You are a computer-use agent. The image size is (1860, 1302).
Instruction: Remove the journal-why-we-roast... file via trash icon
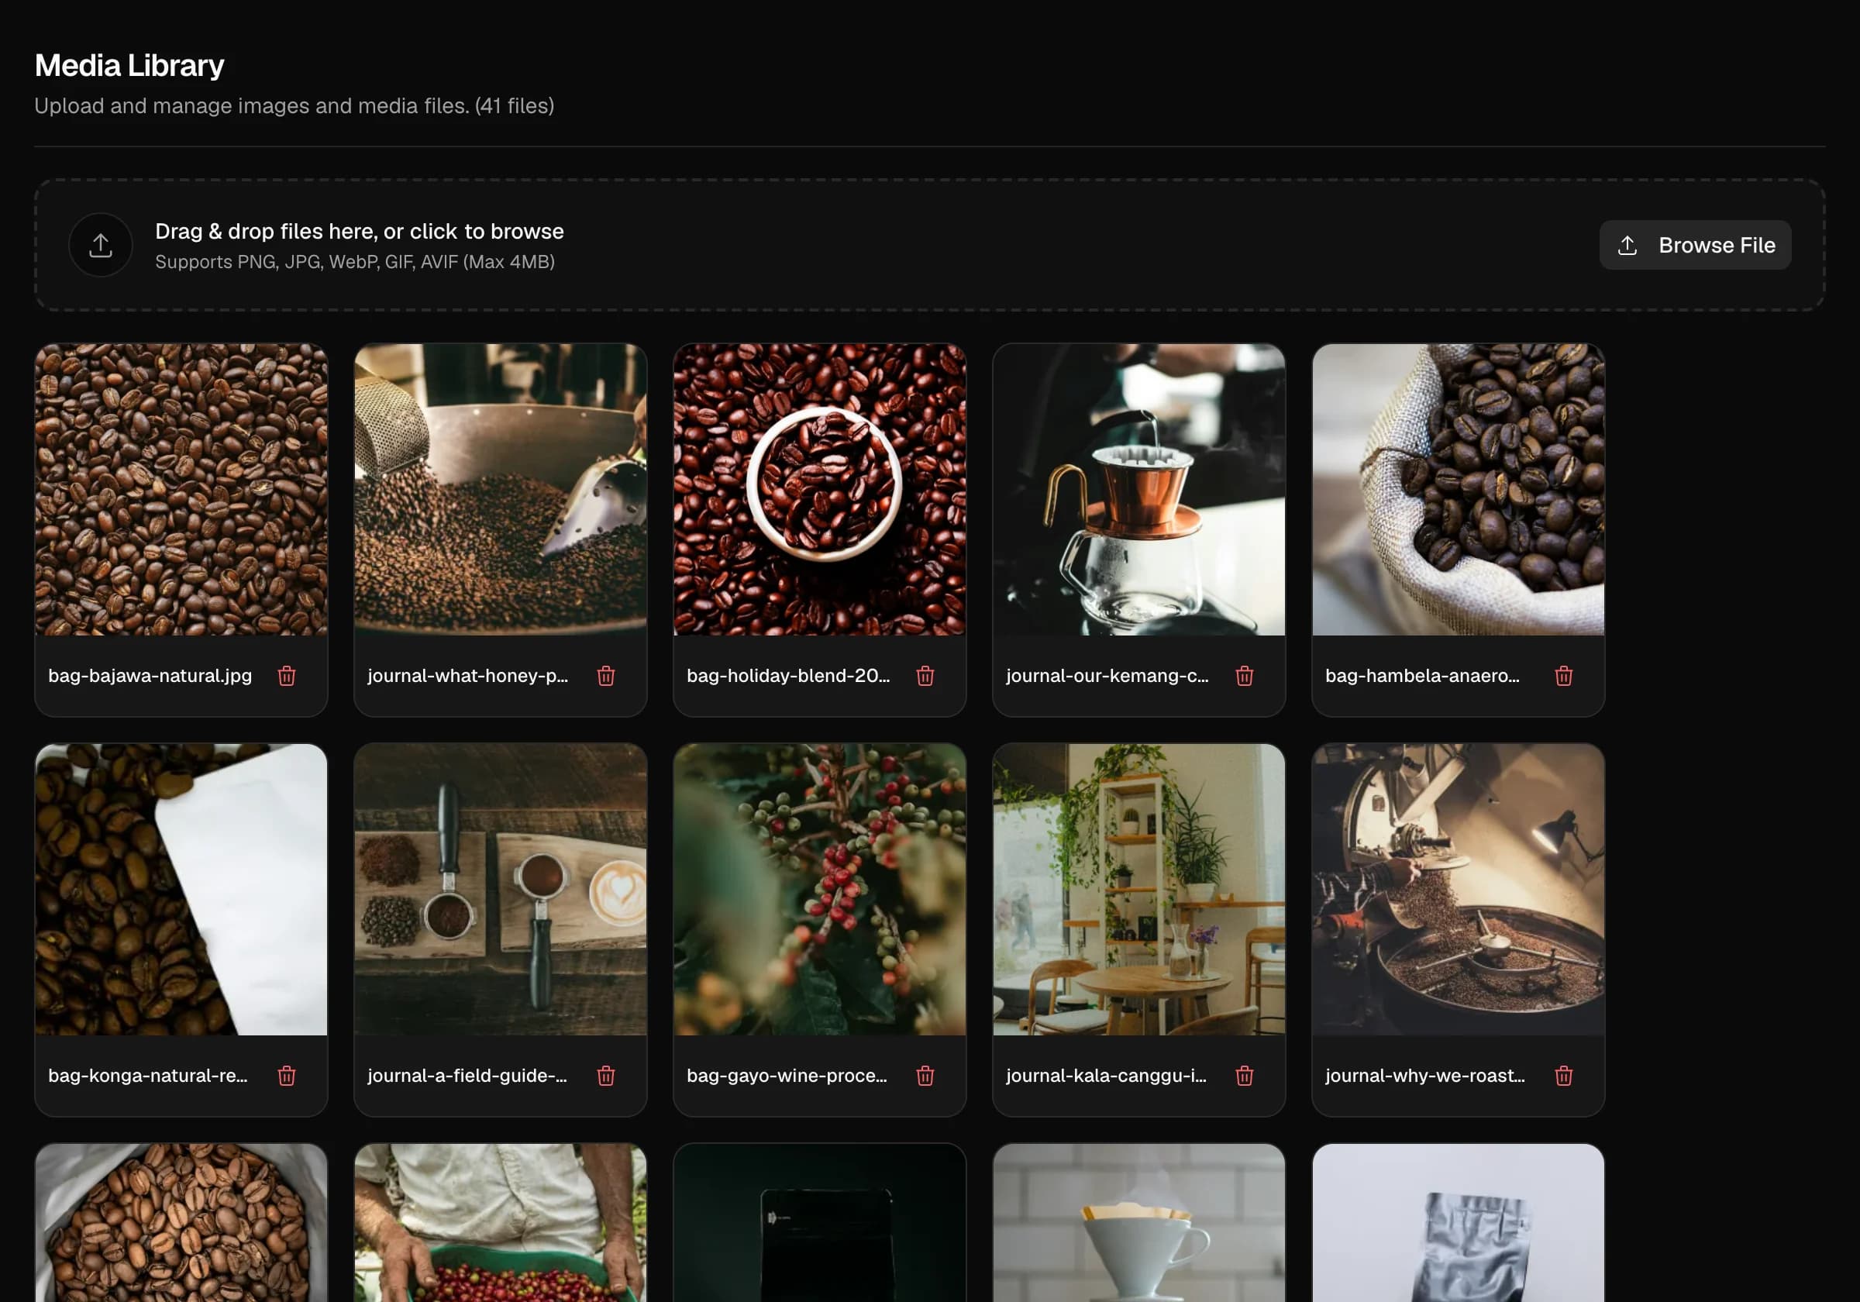pos(1563,1076)
